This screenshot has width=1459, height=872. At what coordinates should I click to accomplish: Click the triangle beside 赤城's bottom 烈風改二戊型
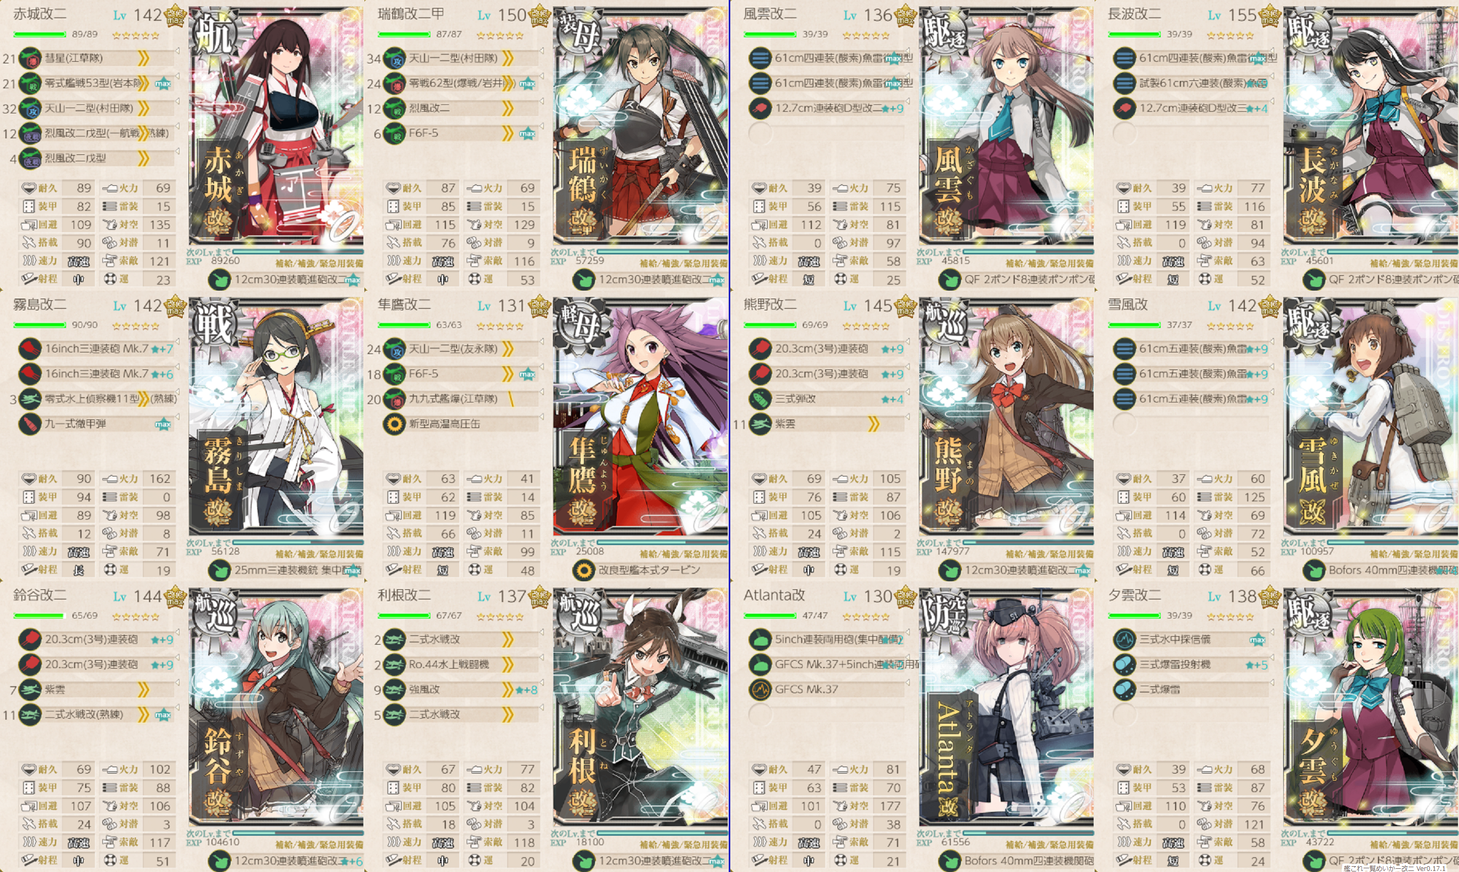click(x=177, y=151)
